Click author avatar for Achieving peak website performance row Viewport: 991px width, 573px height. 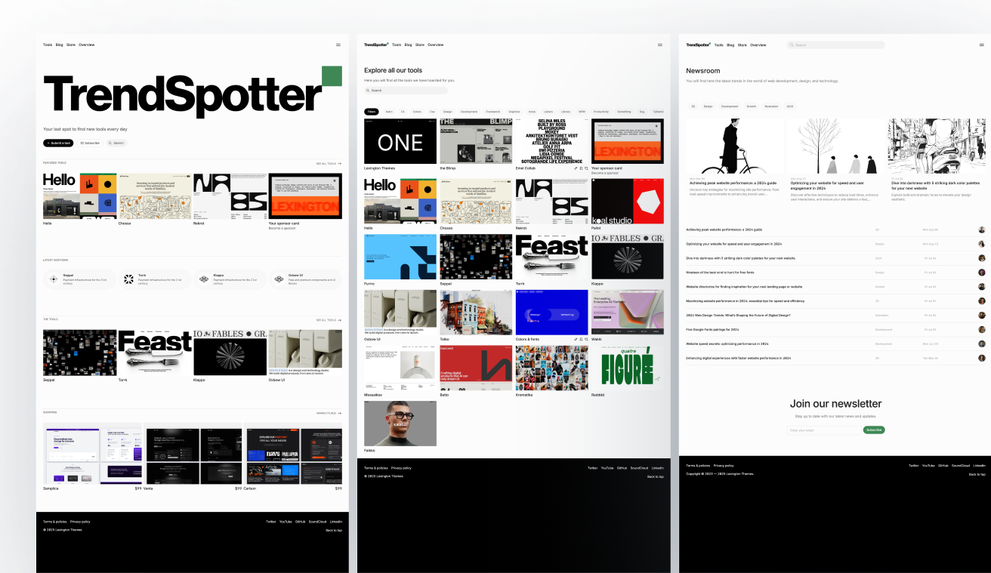982,230
